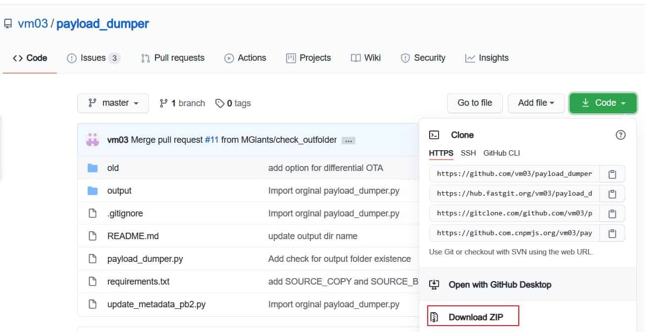This screenshot has width=645, height=332.
Task: Open the Actions tab
Action: pos(246,58)
